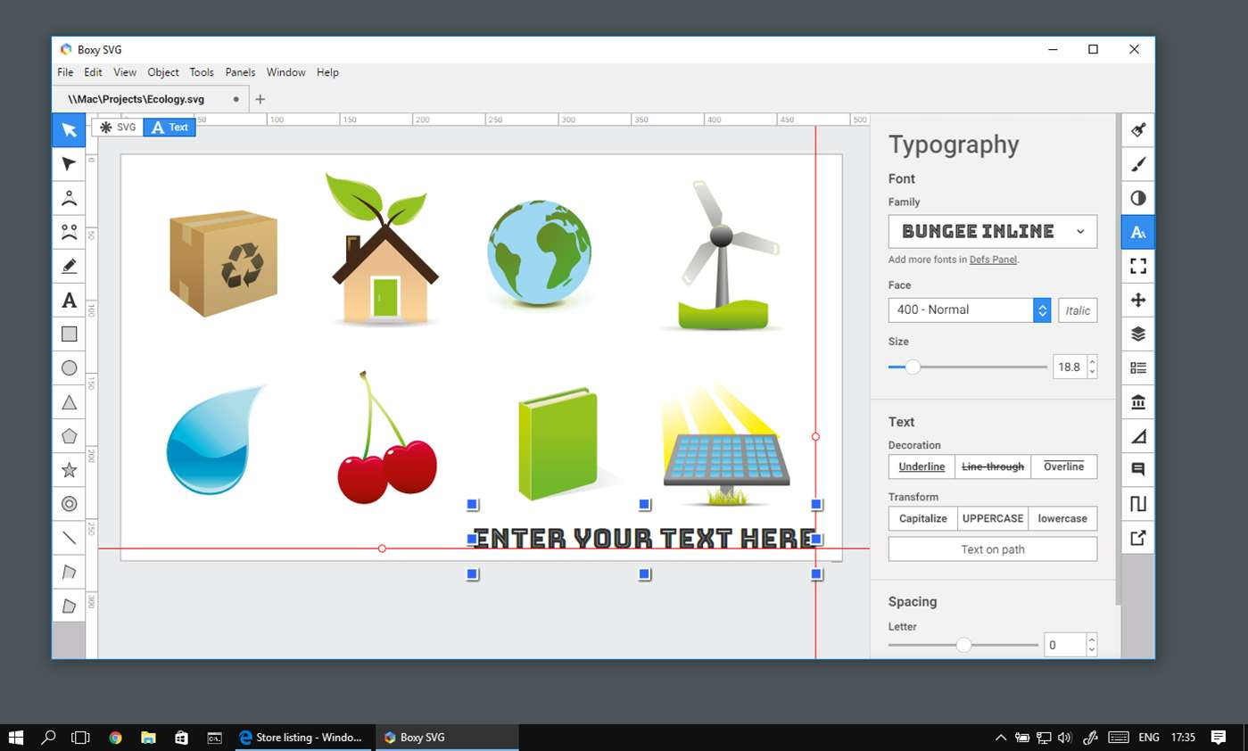The width and height of the screenshot is (1248, 751).
Task: Select the Star shape tool
Action: coord(69,470)
